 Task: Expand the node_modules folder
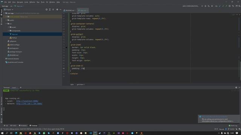pos(6,16)
